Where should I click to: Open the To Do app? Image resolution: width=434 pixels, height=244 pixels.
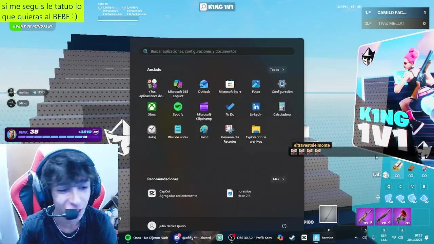230,109
